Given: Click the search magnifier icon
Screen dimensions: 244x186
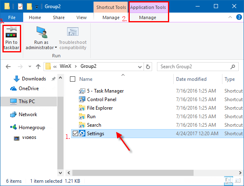Looking at the screenshot, I should coord(233,67).
